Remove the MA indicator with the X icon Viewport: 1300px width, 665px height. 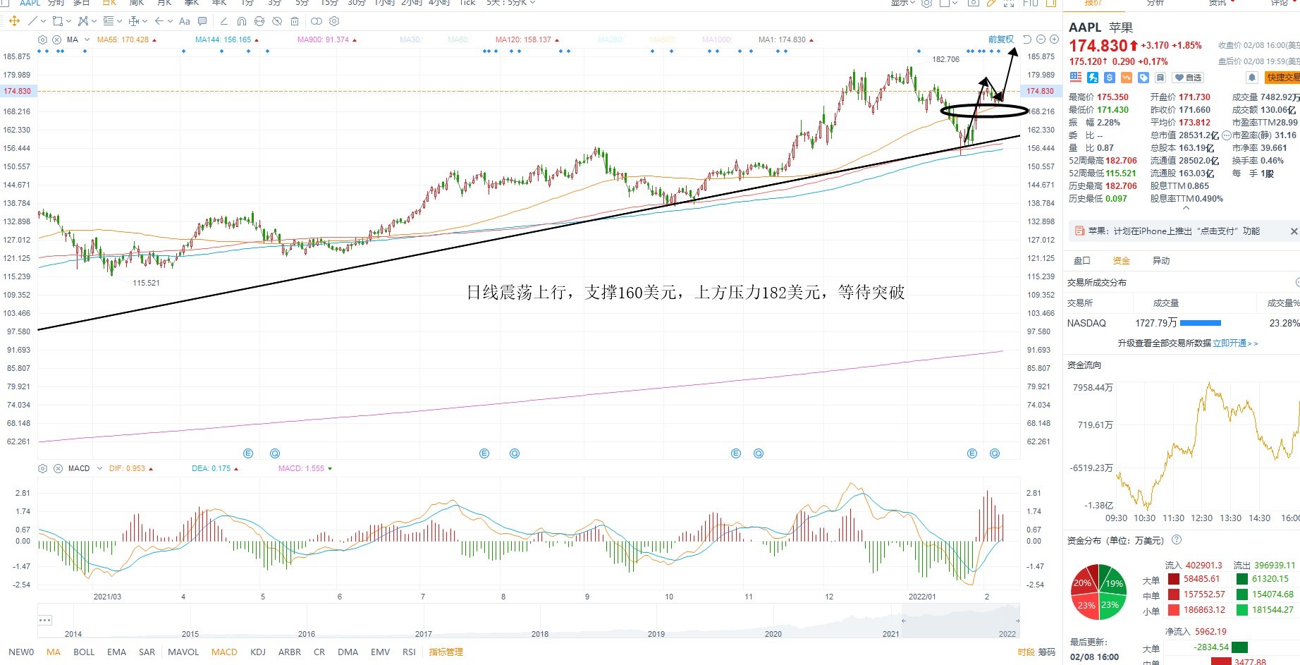tap(56, 39)
